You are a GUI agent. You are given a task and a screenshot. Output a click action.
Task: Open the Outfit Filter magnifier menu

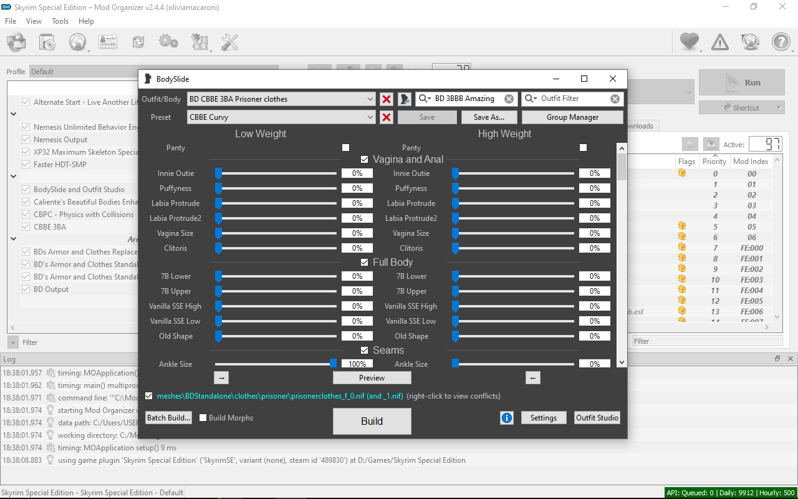(531, 99)
